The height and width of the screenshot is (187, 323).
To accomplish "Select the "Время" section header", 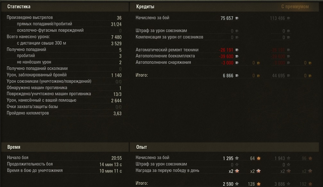I will click(14, 147).
